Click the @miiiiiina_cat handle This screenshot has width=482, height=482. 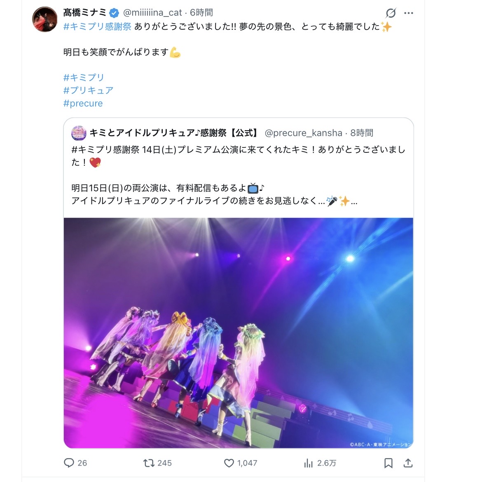152,13
